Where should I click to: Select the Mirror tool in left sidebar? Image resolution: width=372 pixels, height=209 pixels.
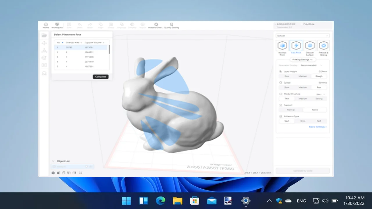click(x=44, y=66)
